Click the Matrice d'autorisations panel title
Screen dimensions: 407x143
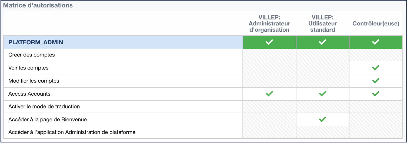pyautogui.click(x=38, y=5)
